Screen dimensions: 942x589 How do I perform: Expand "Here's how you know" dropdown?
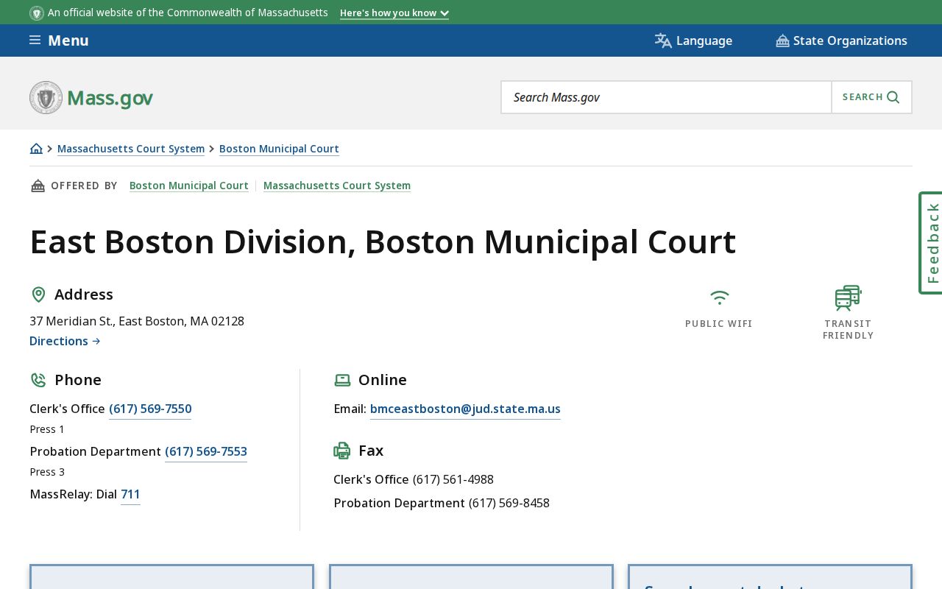click(x=394, y=13)
